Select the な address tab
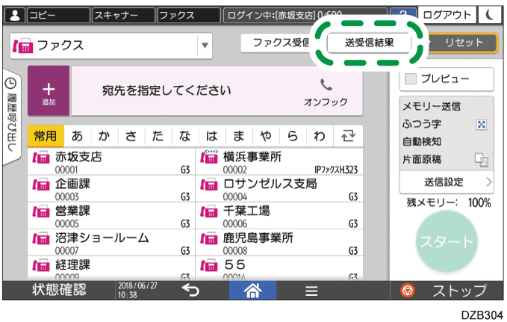This screenshot has height=322, width=507. (x=184, y=136)
